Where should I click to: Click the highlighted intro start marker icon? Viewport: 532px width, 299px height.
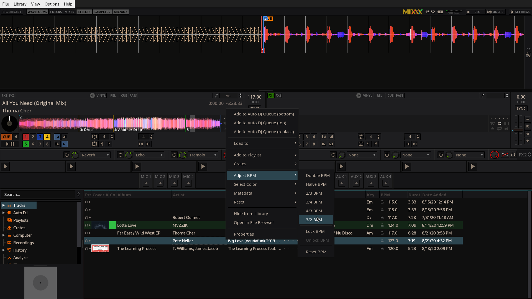tap(57, 137)
